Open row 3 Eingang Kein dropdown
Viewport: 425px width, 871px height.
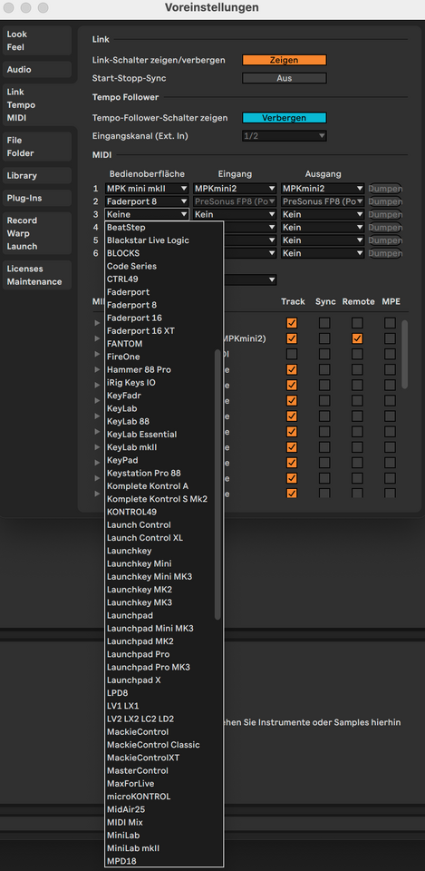point(235,214)
